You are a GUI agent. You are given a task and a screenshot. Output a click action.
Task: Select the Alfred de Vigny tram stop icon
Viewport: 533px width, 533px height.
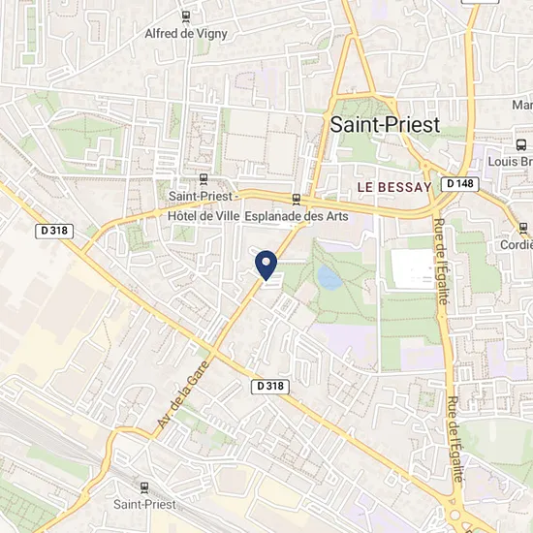(x=186, y=17)
